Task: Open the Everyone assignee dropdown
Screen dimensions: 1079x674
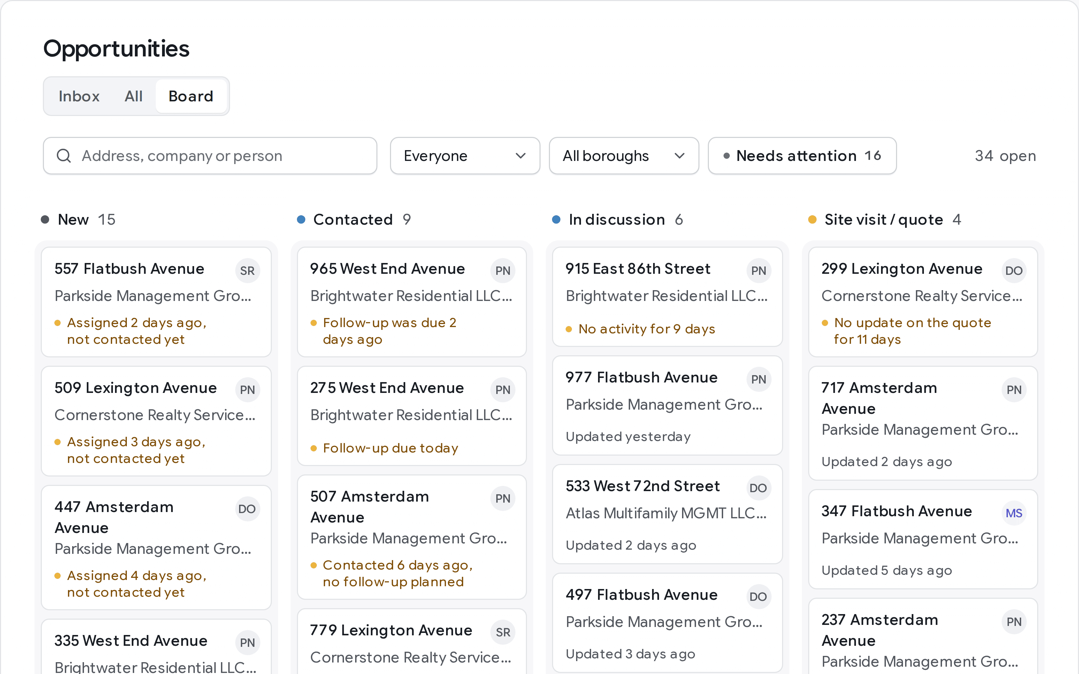Action: pyautogui.click(x=465, y=156)
